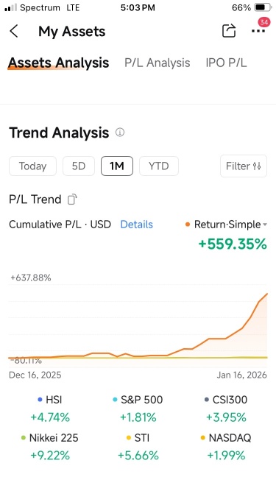Select the 1M time range

(117, 166)
